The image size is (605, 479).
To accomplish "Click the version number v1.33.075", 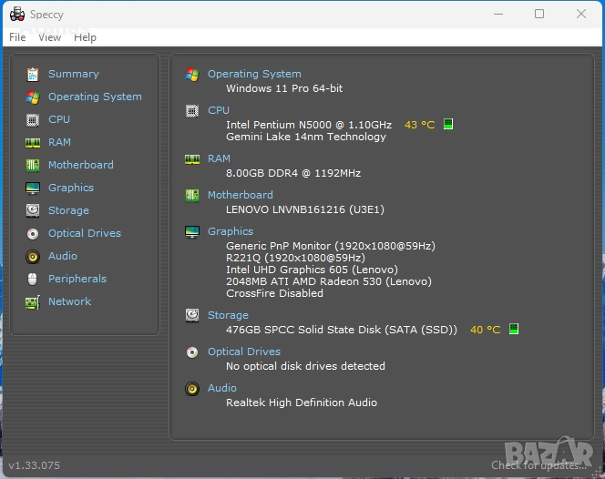I will pyautogui.click(x=35, y=465).
